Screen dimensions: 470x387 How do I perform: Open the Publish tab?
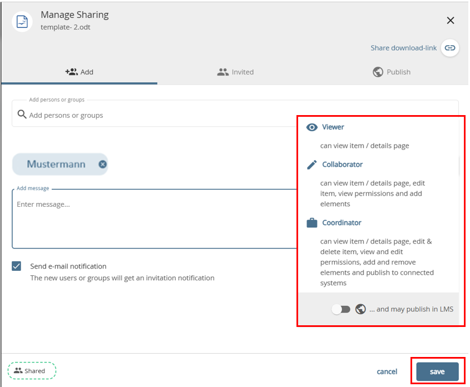point(392,72)
